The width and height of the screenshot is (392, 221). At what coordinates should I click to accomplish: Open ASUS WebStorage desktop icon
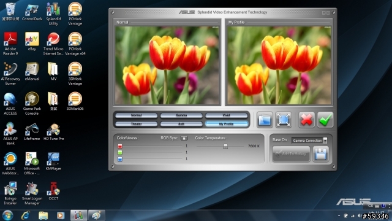click(x=10, y=163)
